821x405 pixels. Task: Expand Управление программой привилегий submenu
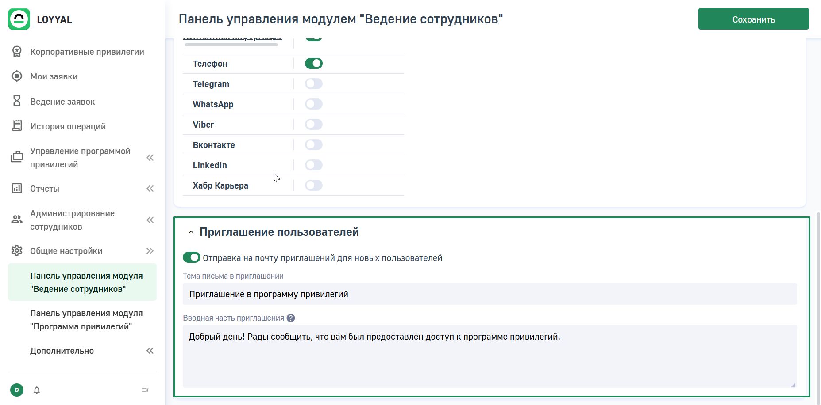point(150,158)
